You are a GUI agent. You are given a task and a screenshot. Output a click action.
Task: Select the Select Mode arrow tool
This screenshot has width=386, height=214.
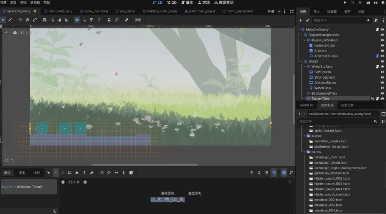point(3,20)
